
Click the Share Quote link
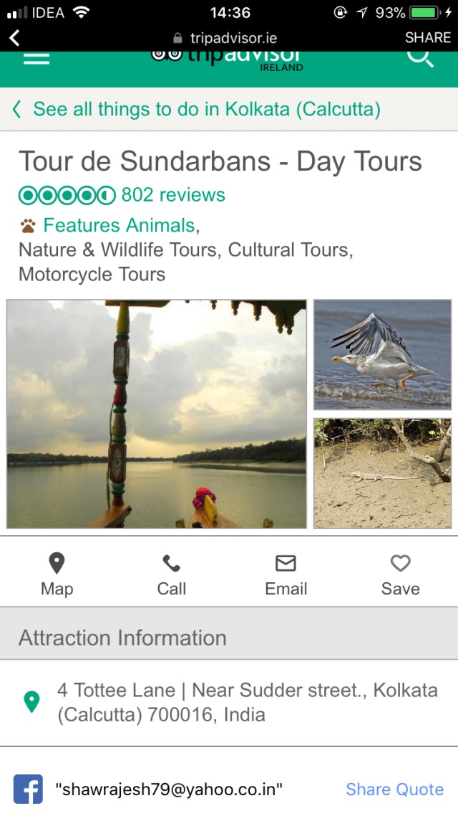394,789
